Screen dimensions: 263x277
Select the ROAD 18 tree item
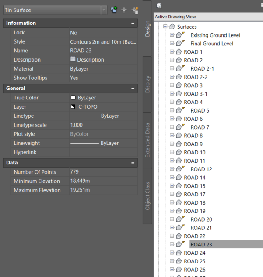(195, 203)
